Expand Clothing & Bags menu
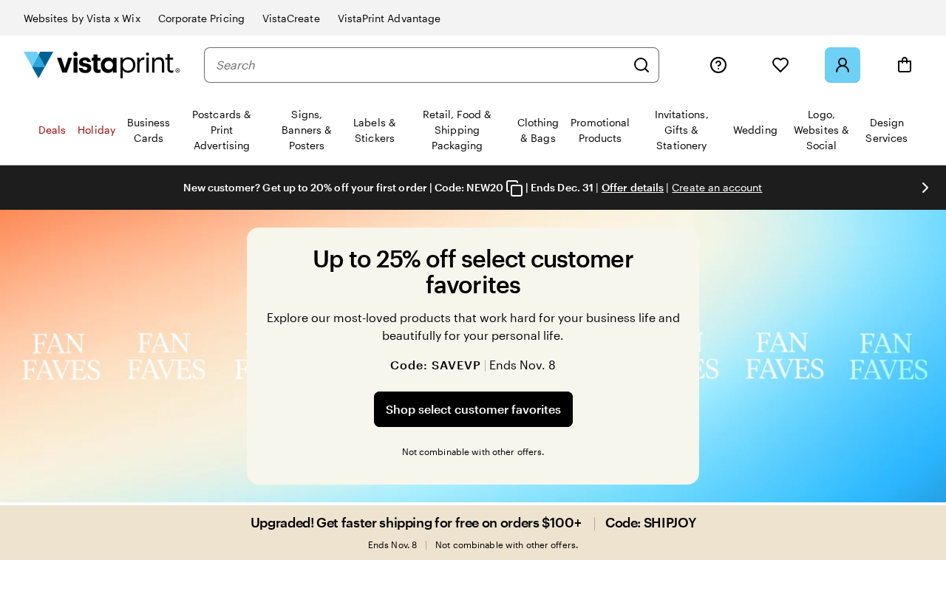Image resolution: width=946 pixels, height=591 pixels. point(538,130)
